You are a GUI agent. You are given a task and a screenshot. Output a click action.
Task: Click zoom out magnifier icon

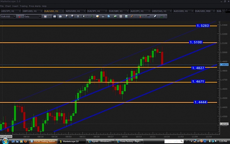click(72, 16)
